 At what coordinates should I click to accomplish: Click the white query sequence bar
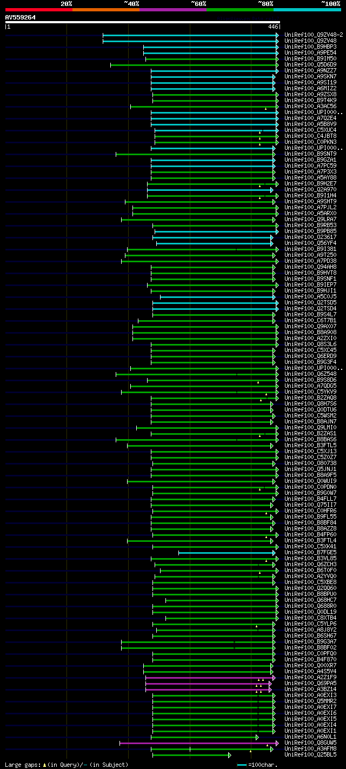[x=143, y=22]
